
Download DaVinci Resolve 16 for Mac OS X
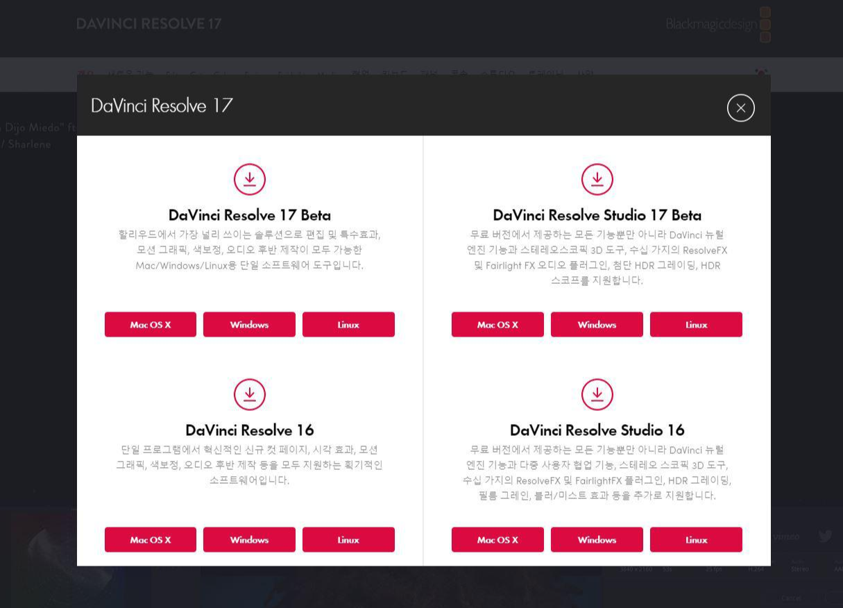151,540
